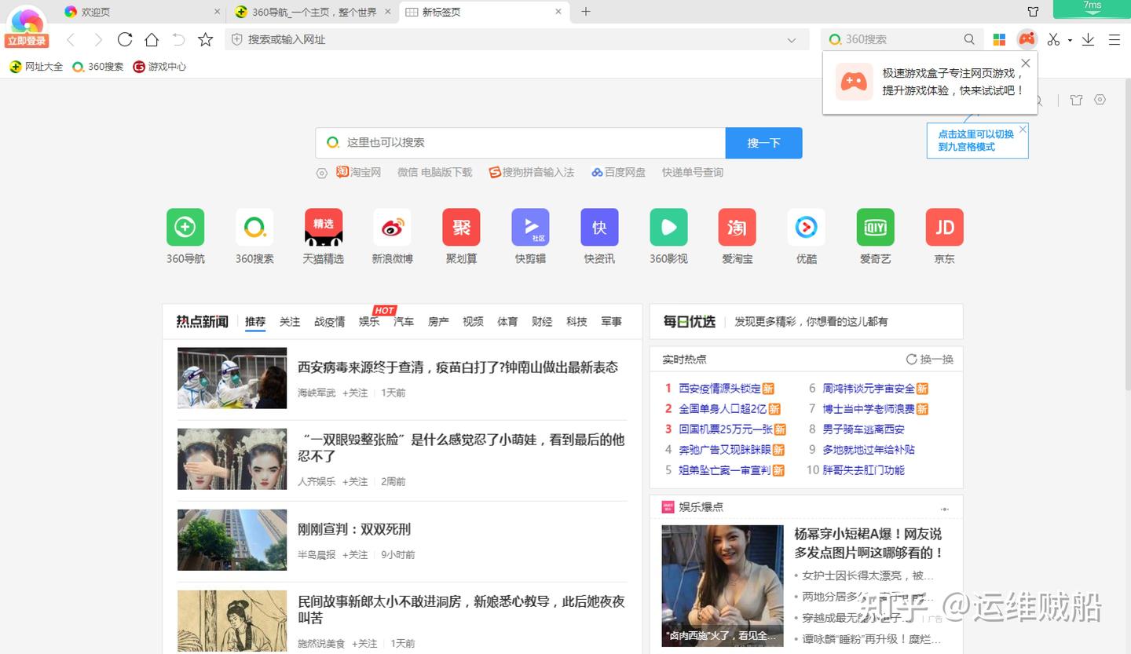The height and width of the screenshot is (654, 1131).
Task: Open the 聚划算 shortcut icon
Action: click(462, 228)
